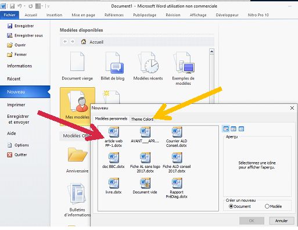Close the Nouveau dialog with X
This screenshot has width=298, height=230.
pos(292,108)
